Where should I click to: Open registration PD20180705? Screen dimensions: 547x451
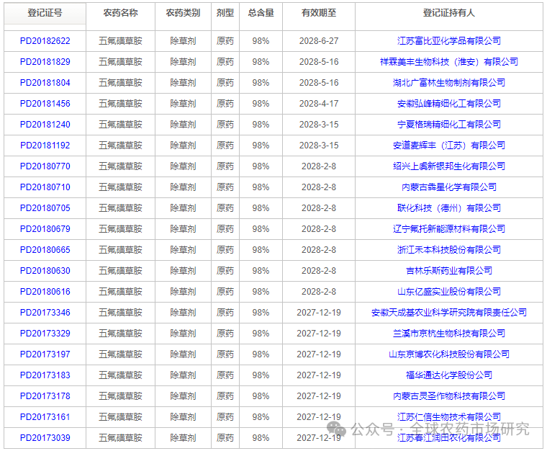[45, 208]
